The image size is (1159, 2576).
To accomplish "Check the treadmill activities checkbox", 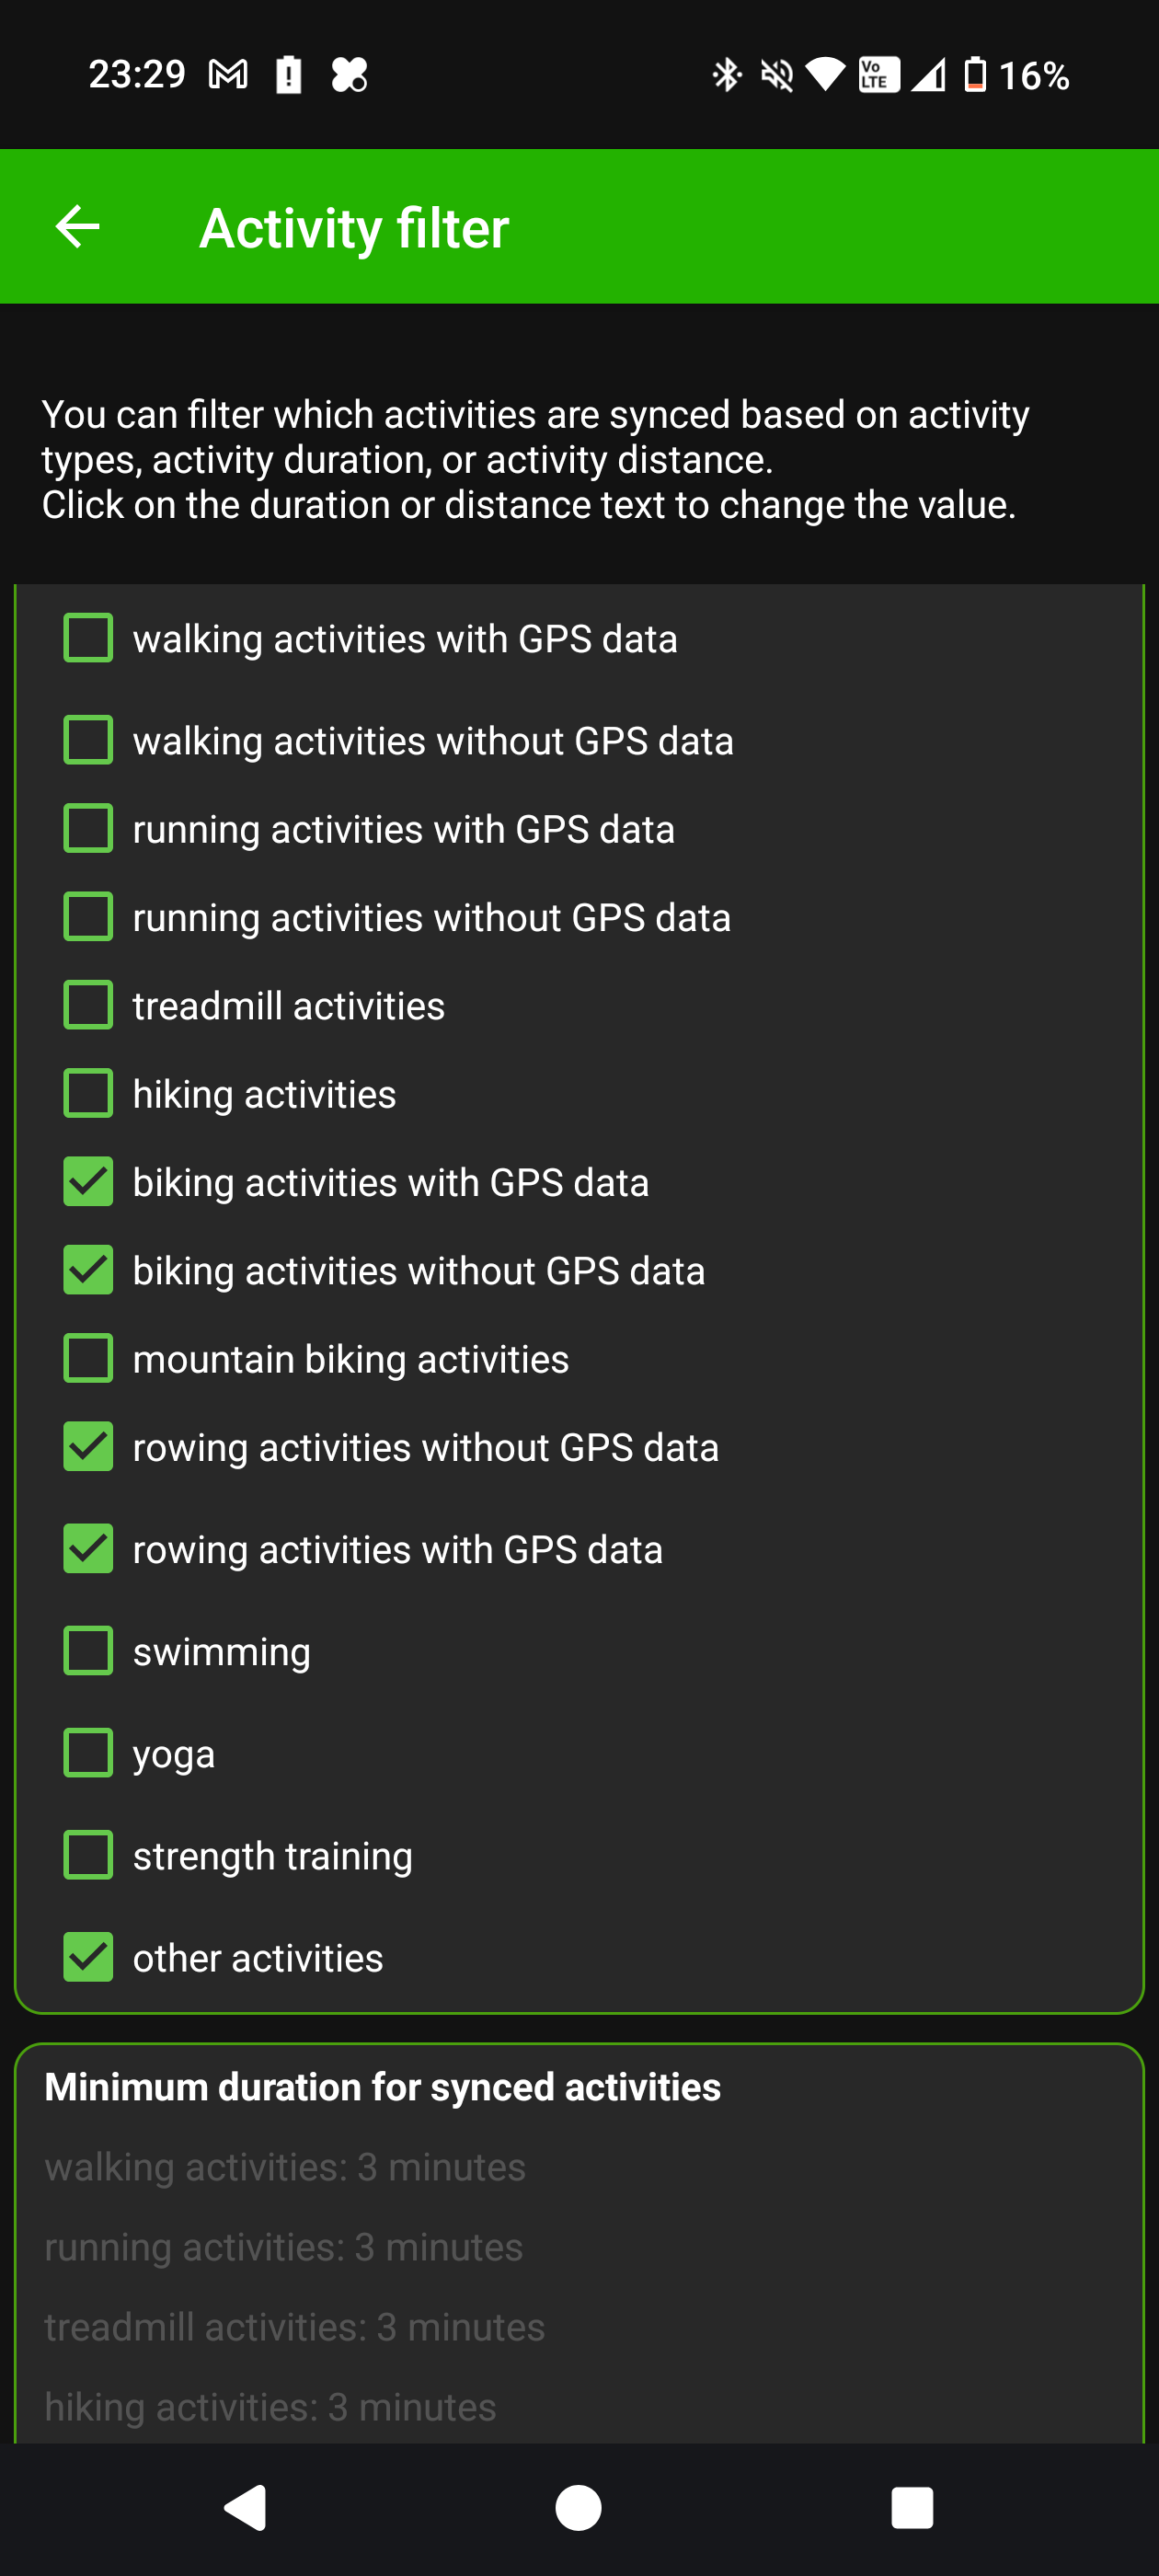I will tap(88, 1005).
